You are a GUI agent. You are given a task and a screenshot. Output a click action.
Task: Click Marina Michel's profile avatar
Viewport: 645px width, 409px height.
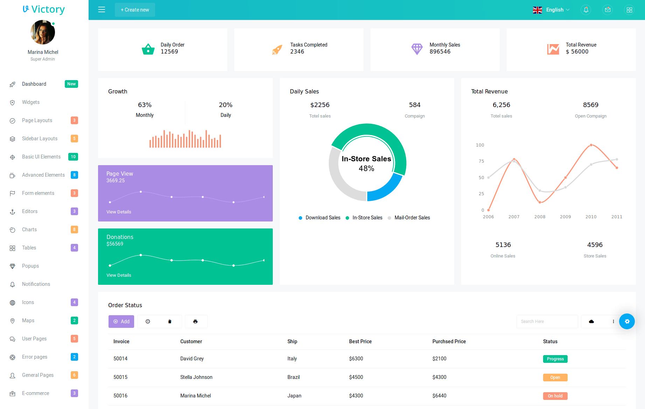43,32
